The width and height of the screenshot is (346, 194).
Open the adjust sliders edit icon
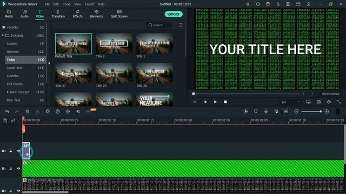point(78,112)
